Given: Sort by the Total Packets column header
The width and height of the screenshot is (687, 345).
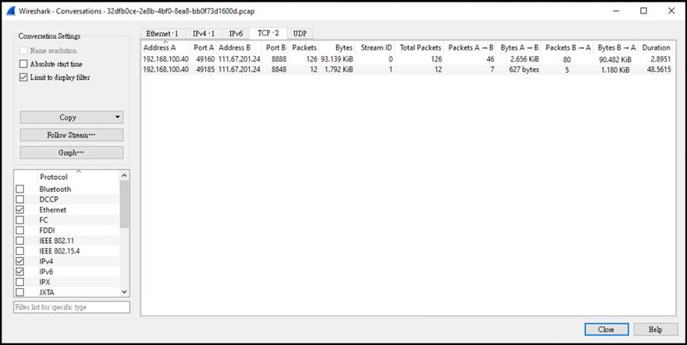Looking at the screenshot, I should (419, 47).
